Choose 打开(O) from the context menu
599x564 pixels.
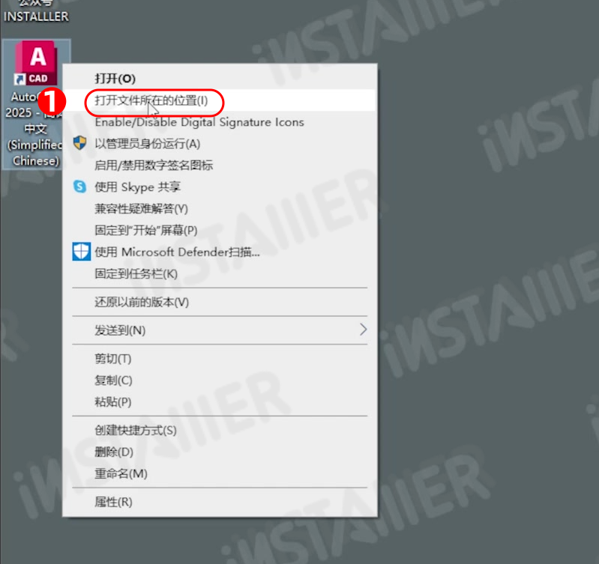220,79
